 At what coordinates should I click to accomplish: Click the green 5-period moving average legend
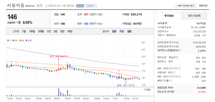9,40
